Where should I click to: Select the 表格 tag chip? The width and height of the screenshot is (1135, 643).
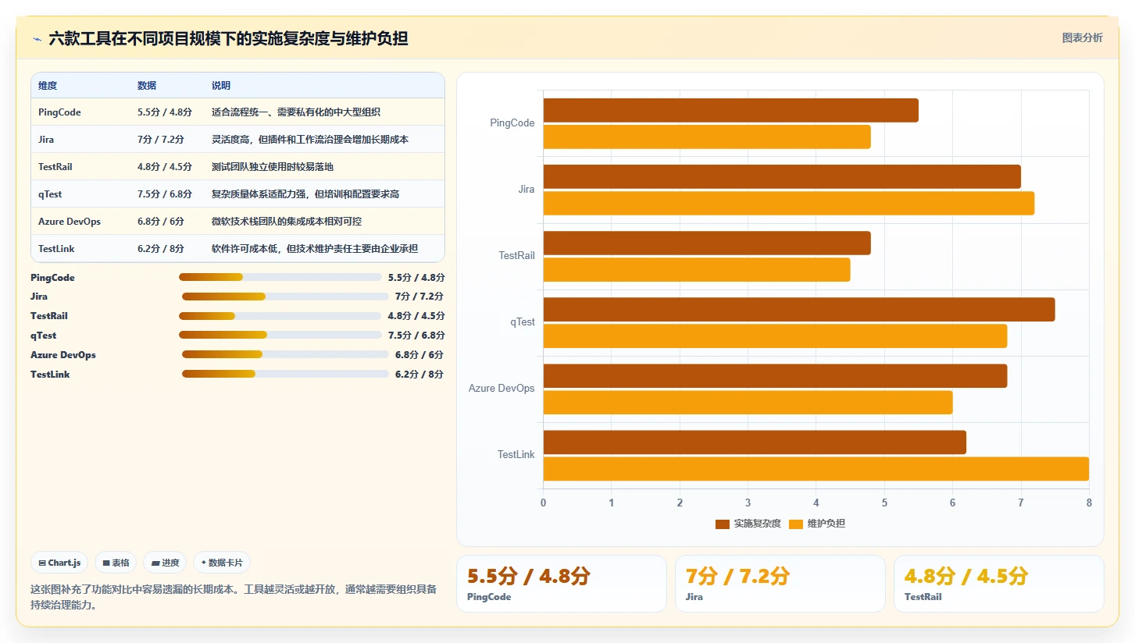click(116, 563)
